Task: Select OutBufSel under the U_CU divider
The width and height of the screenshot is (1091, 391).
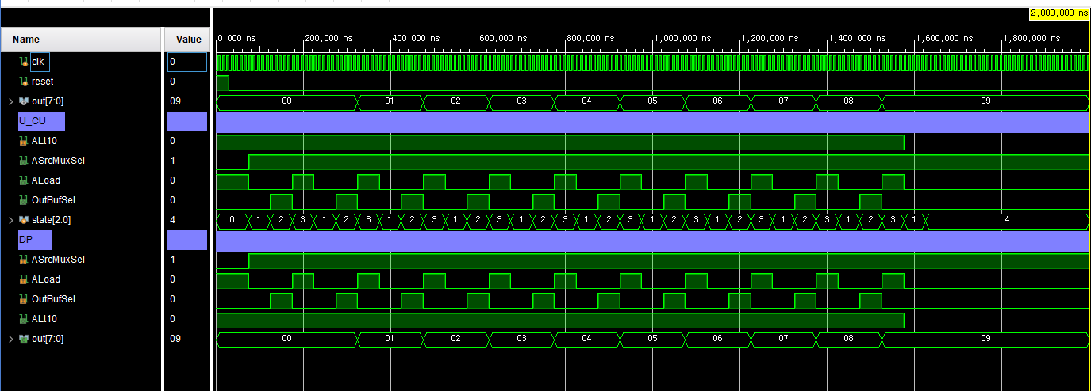Action: point(54,200)
